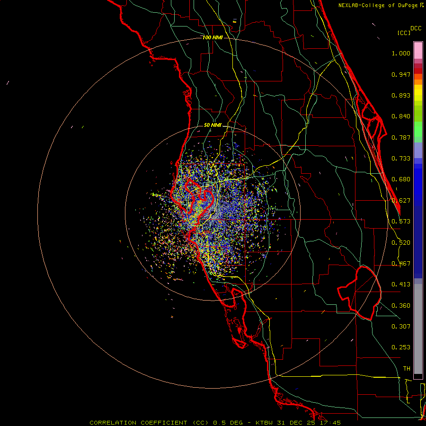
Task: Select the 0.840 value on the scale
Action: tap(401, 116)
